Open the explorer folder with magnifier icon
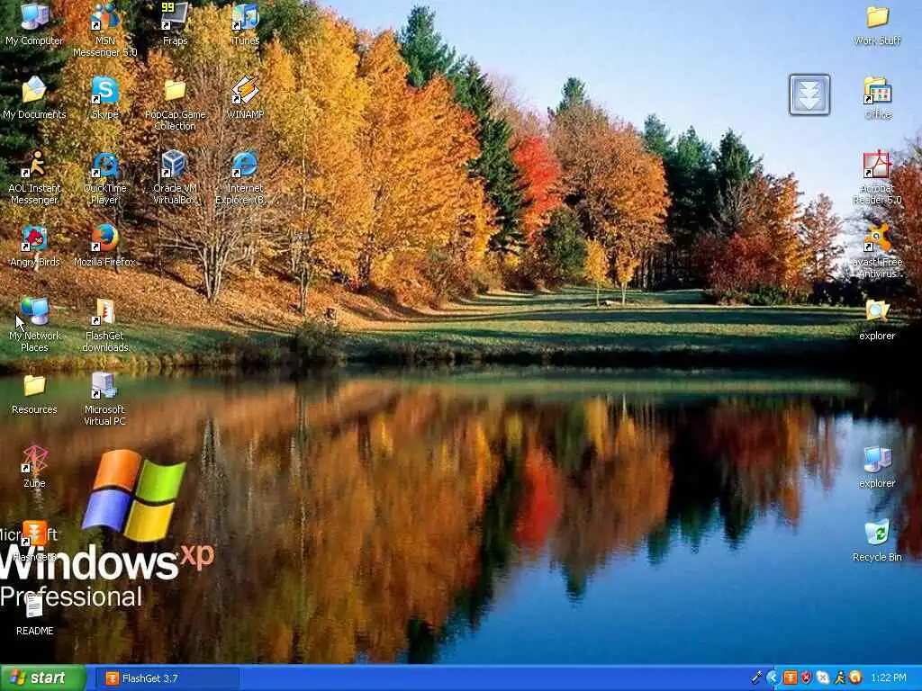 point(877,319)
